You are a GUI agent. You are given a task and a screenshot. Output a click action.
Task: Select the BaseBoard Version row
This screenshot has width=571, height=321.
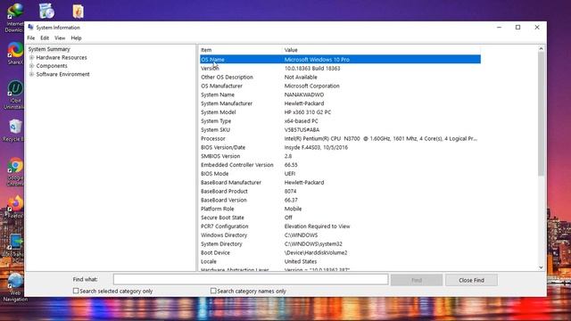(x=340, y=200)
